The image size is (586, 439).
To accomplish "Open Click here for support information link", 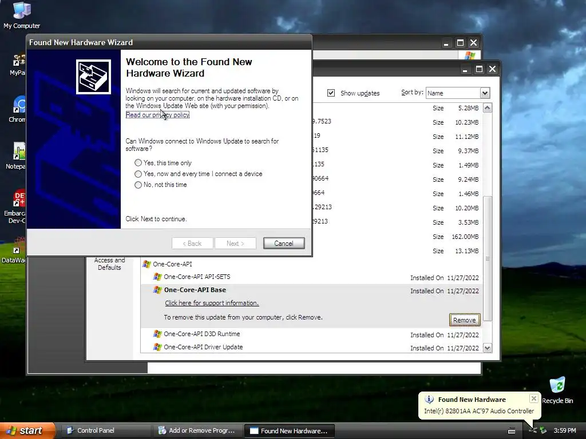I will pos(212,303).
